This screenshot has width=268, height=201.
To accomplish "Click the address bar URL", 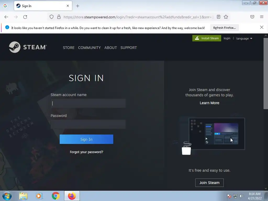I will click(x=138, y=17).
